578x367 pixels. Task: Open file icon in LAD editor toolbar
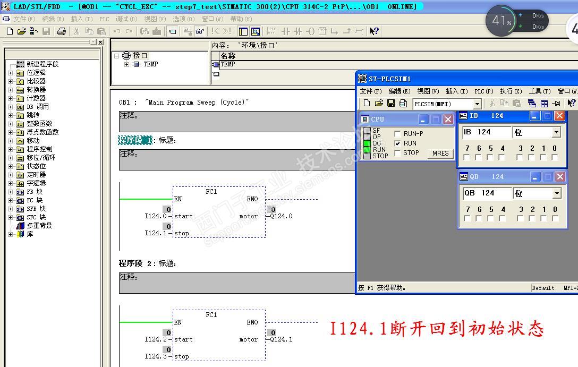point(22,31)
